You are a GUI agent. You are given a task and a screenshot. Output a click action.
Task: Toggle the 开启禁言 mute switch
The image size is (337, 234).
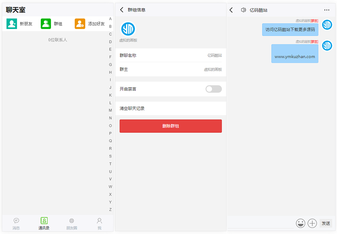[213, 89]
